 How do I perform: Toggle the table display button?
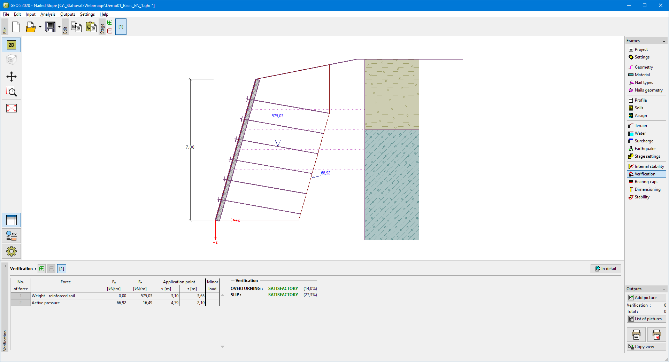(11, 220)
